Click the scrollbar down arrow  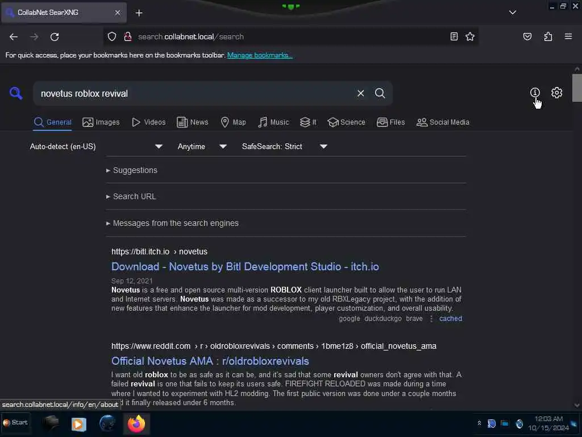tap(577, 405)
